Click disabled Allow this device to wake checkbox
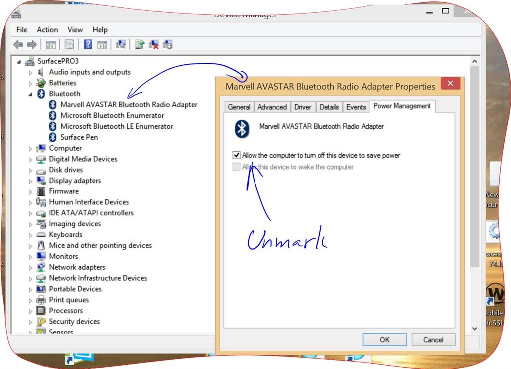Viewport: 511px width, 369px height. pos(236,167)
